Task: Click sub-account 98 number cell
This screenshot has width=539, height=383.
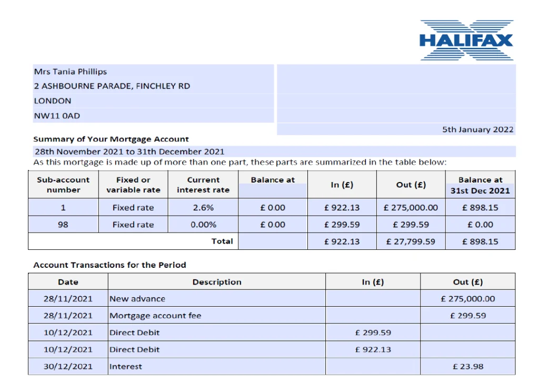Action: (63, 225)
